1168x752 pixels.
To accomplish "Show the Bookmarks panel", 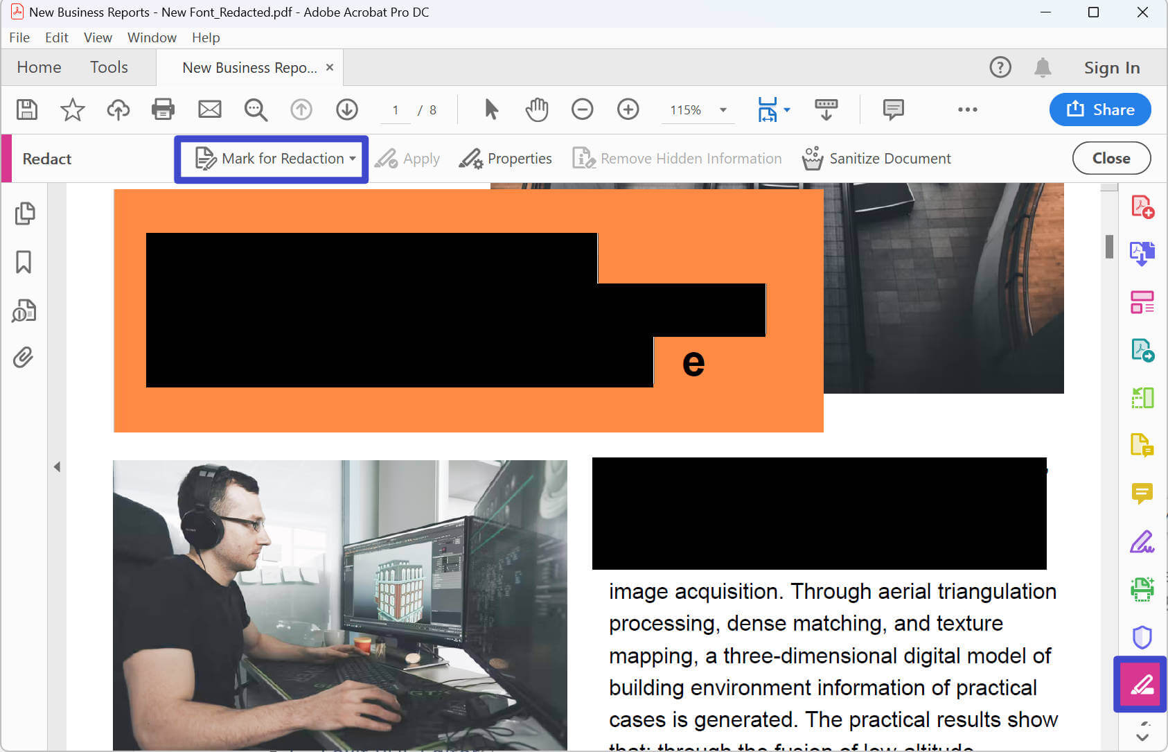I will point(25,262).
